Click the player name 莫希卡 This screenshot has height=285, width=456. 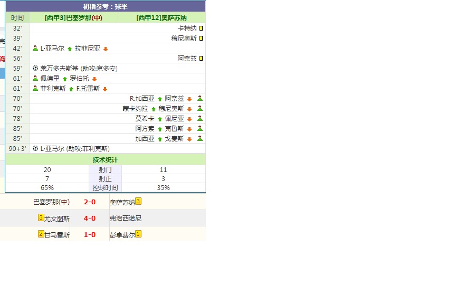tap(145, 118)
